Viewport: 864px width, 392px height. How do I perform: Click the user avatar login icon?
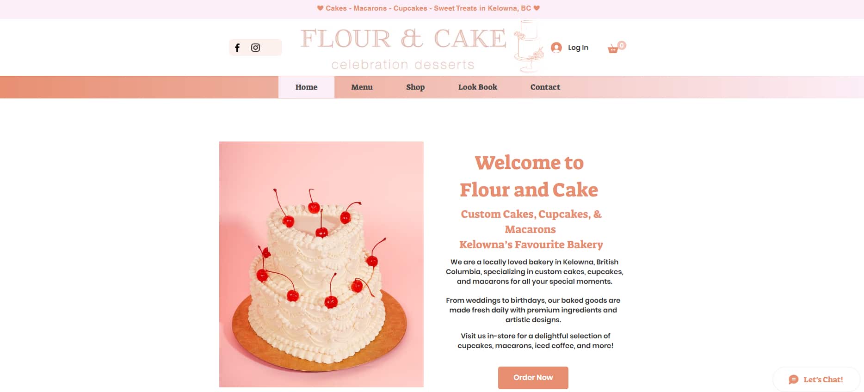click(556, 48)
